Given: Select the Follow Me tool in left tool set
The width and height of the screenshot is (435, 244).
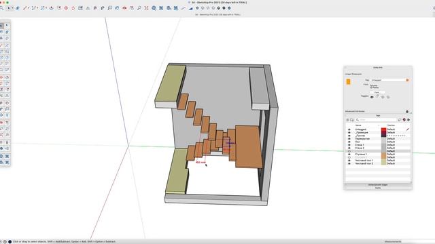Looking at the screenshot, I should [7, 83].
